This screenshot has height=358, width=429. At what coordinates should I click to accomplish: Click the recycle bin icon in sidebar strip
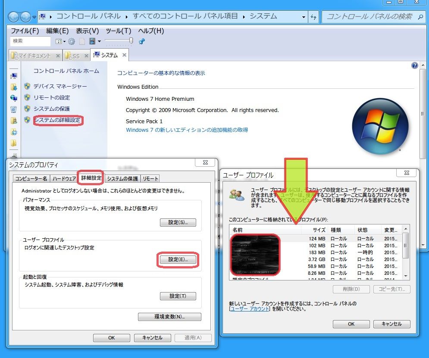pyautogui.click(x=14, y=109)
